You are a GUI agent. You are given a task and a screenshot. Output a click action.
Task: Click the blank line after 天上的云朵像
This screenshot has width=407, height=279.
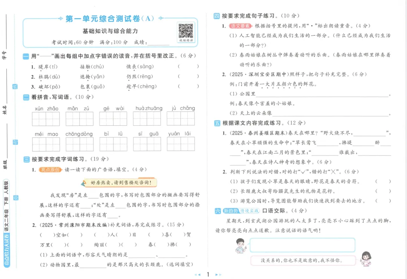click(x=331, y=114)
